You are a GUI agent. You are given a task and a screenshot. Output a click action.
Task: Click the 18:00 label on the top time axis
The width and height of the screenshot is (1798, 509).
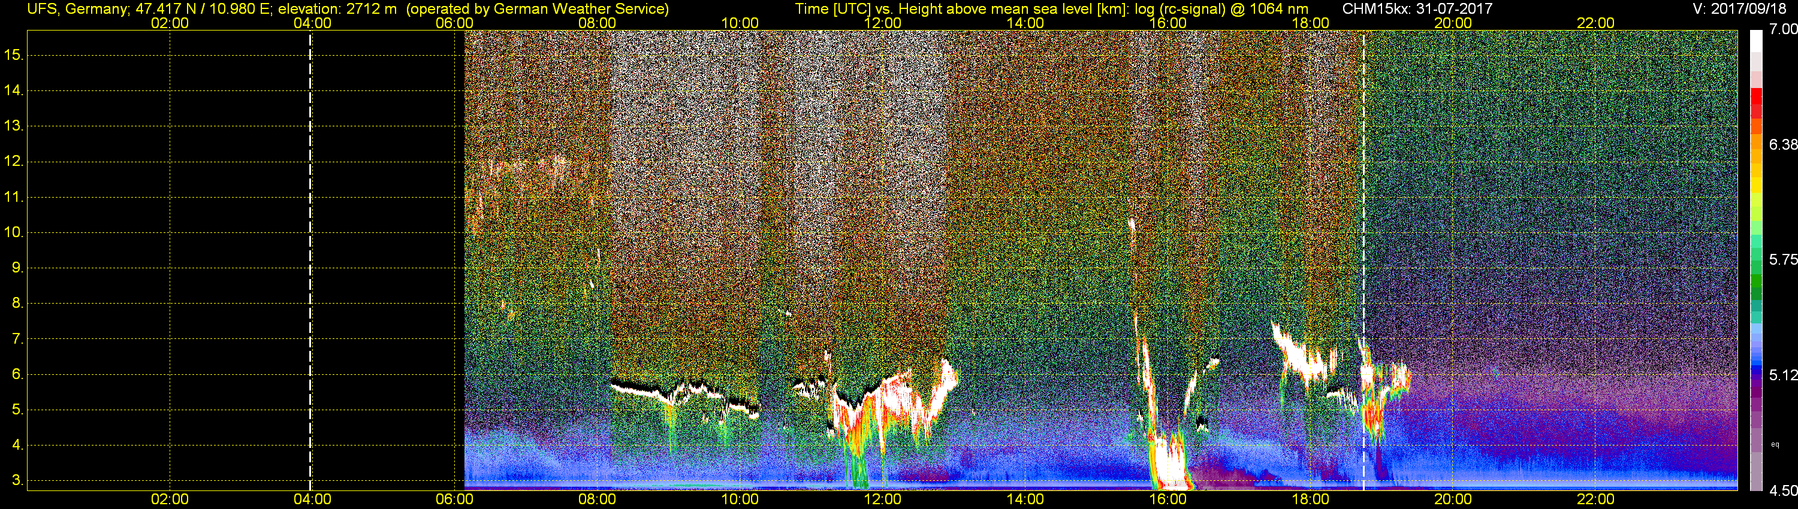tap(1310, 23)
